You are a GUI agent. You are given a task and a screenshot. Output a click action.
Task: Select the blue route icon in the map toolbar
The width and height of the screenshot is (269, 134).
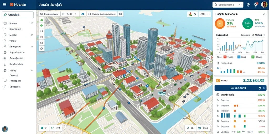coord(83,14)
